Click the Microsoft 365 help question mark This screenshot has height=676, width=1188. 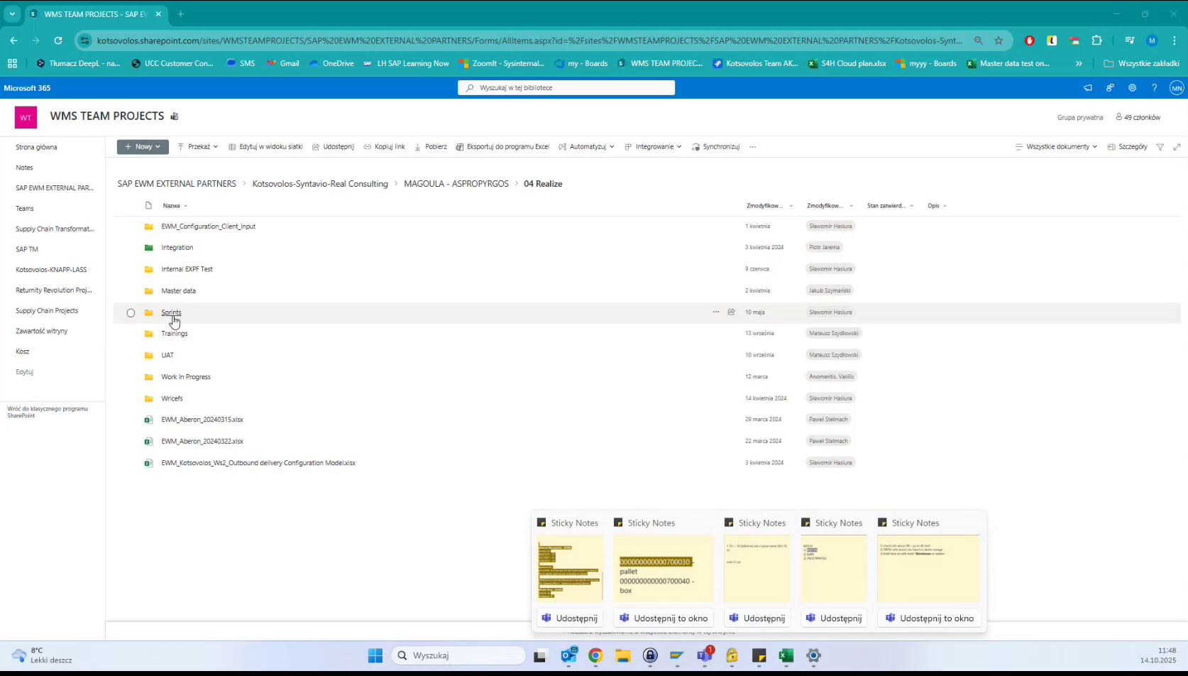click(x=1155, y=87)
